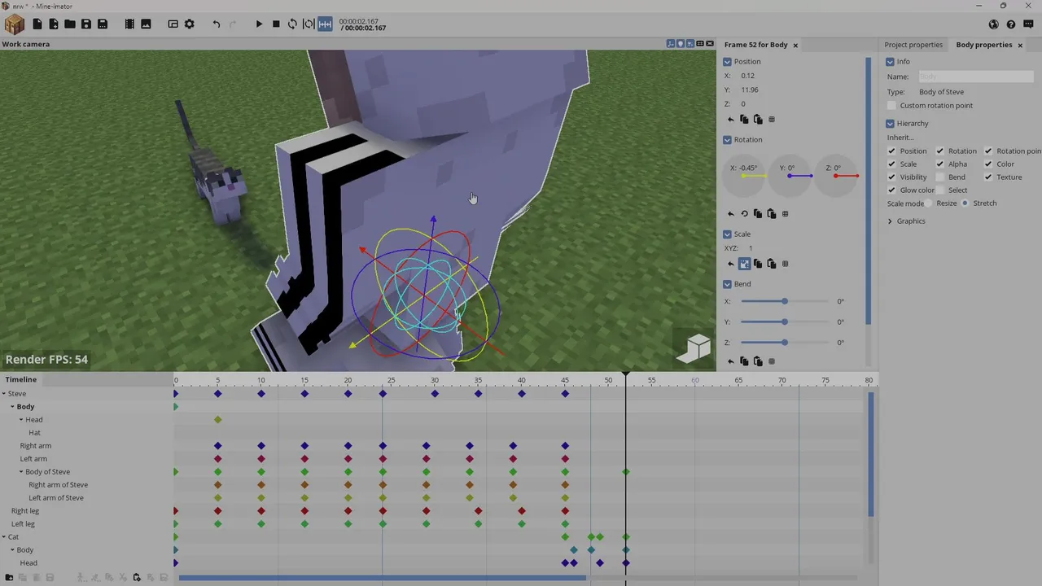The image size is (1042, 586).
Task: Click the Position X value 0.12
Action: tap(748, 76)
